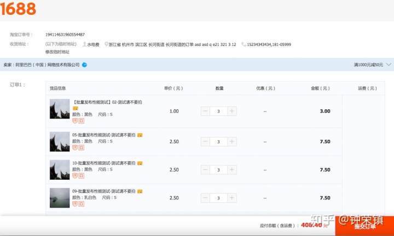
Task: Focus the quantity field of the 09-批量 item
Action: click(218, 198)
